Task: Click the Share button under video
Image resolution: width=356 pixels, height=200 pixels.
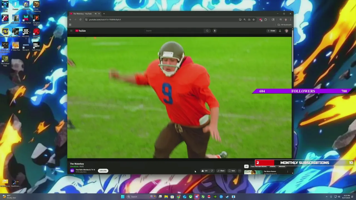Action: tap(221, 171)
